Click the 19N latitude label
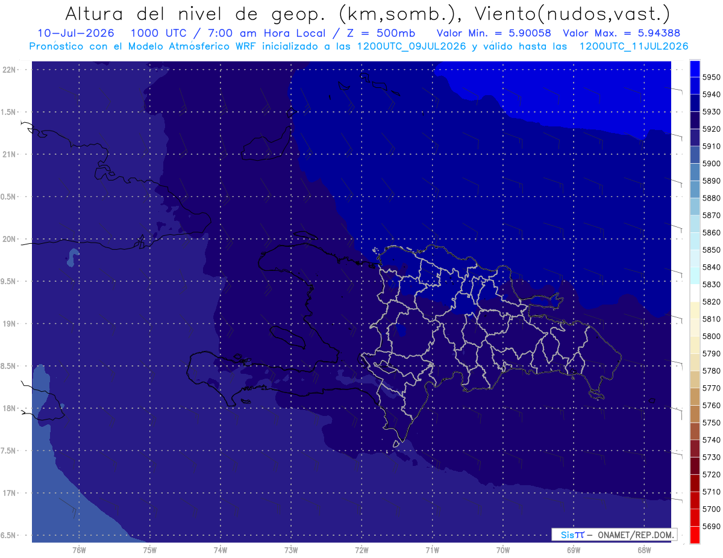The height and width of the screenshot is (558, 723). (x=8, y=324)
